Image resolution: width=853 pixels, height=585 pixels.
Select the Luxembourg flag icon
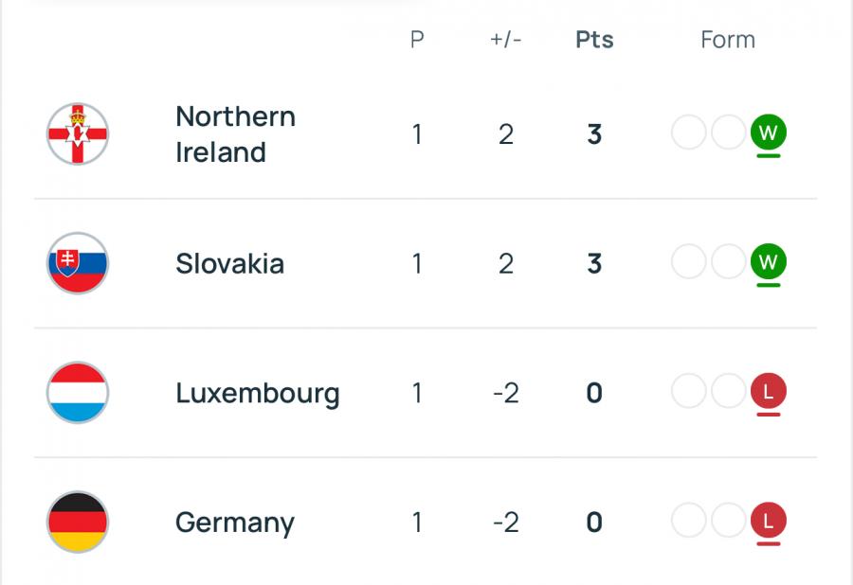(78, 393)
